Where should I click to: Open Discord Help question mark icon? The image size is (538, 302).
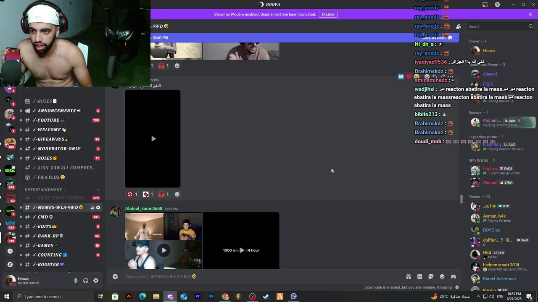pyautogui.click(x=497, y=5)
